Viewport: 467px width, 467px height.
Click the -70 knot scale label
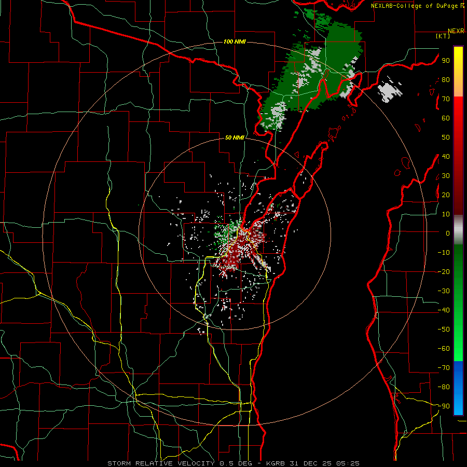[444, 368]
